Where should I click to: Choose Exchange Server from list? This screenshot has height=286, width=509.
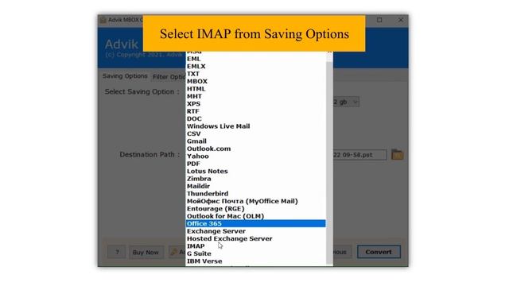[x=256, y=231]
